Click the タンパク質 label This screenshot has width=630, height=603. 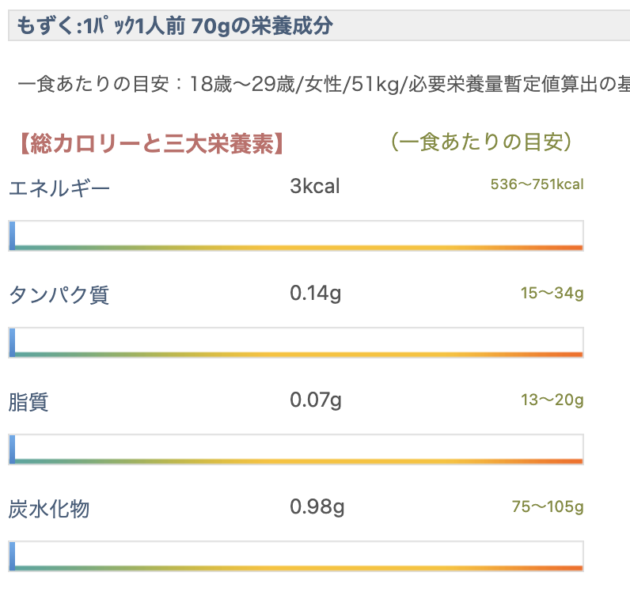click(x=59, y=295)
